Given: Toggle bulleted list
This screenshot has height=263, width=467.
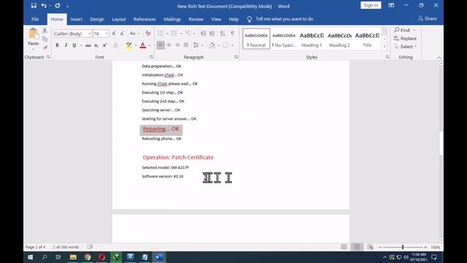Looking at the screenshot, I should 161,34.
